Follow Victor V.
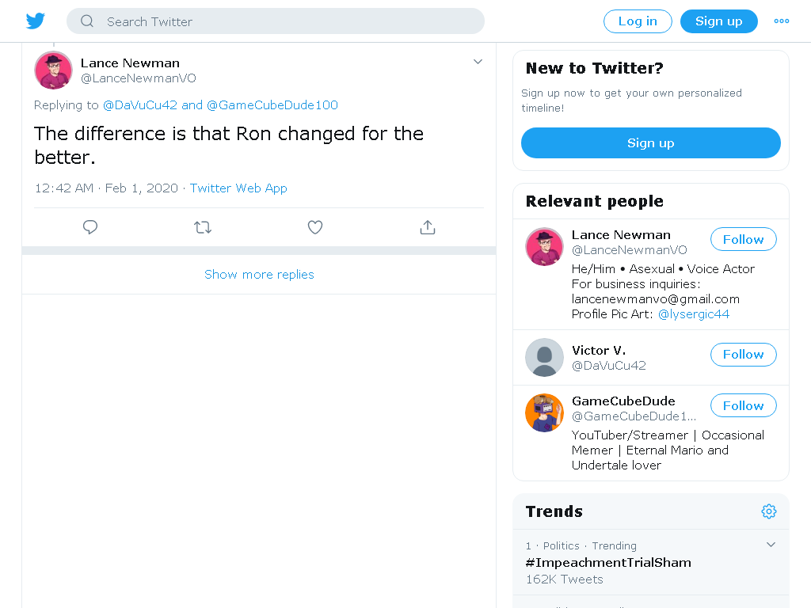Image resolution: width=811 pixels, height=608 pixels. 743,355
